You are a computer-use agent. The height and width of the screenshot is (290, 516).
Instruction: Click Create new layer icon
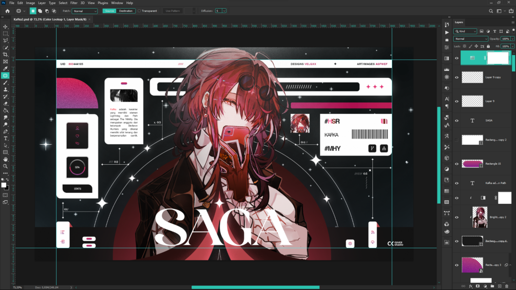500,286
